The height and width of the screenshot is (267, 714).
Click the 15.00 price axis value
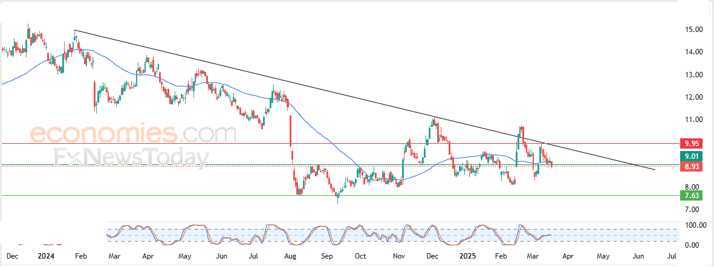(693, 30)
